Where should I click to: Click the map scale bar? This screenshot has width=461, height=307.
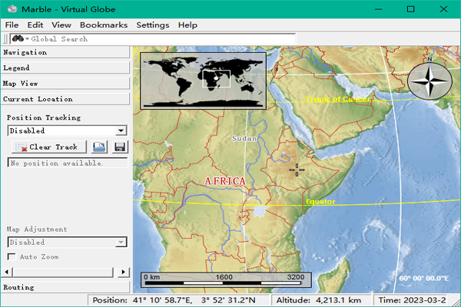coord(226,279)
